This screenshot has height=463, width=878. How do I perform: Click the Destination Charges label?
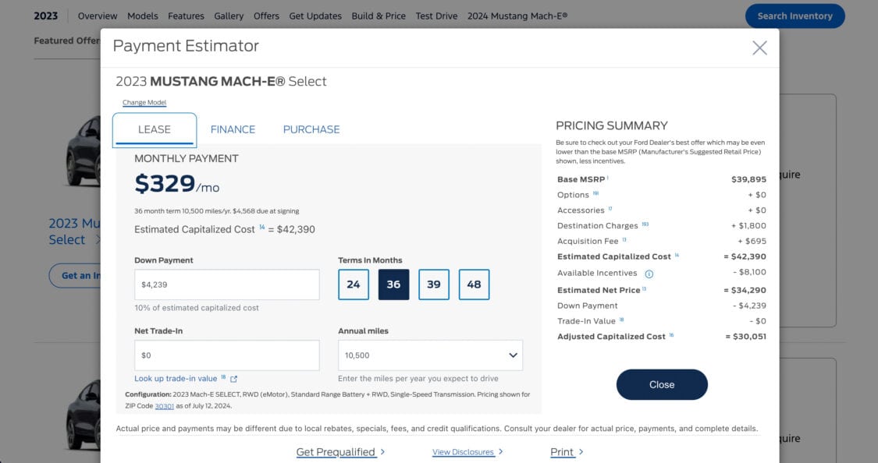click(x=598, y=226)
